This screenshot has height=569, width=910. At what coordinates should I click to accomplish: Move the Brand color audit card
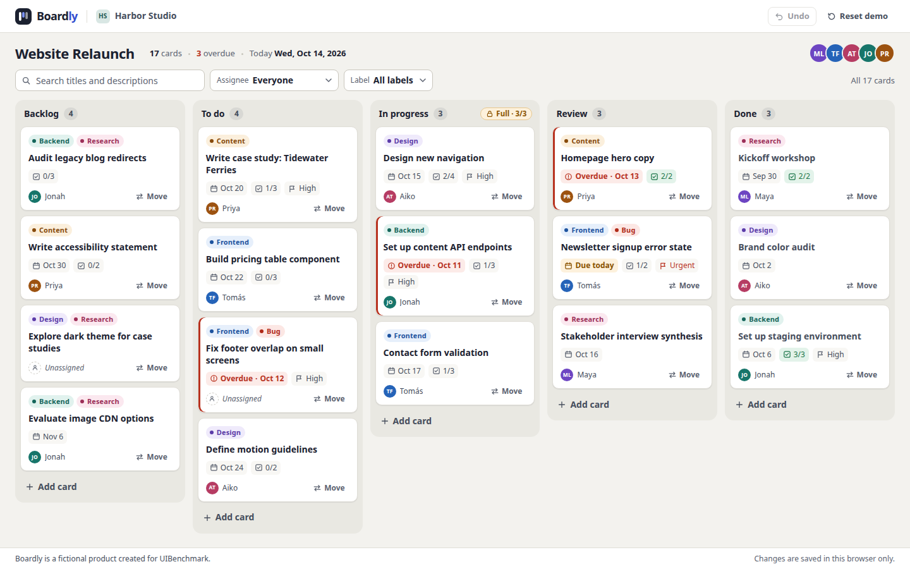862,286
